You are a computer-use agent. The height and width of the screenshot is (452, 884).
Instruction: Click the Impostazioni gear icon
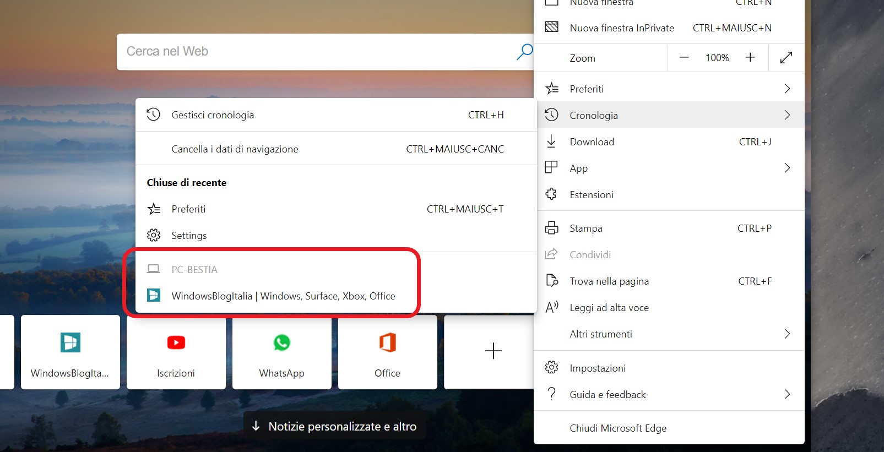[x=551, y=368]
